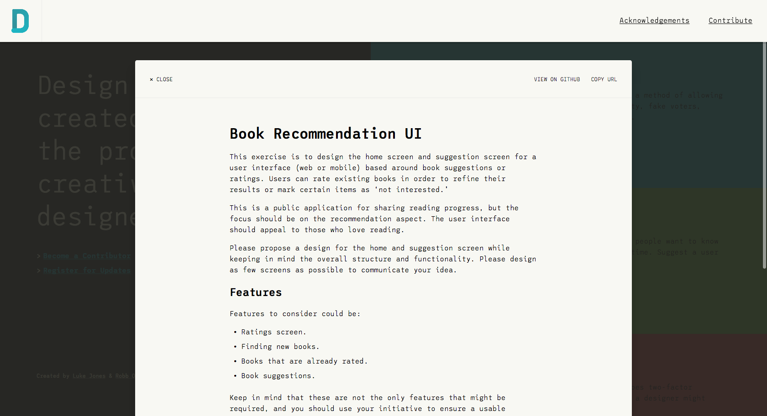Click dimmed 'Created by Luke Jones' footer text
Image resolution: width=767 pixels, height=416 pixels.
tap(86, 376)
